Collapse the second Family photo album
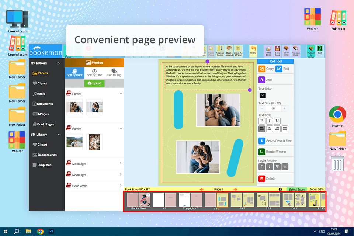The image size is (354, 236). click(121, 128)
